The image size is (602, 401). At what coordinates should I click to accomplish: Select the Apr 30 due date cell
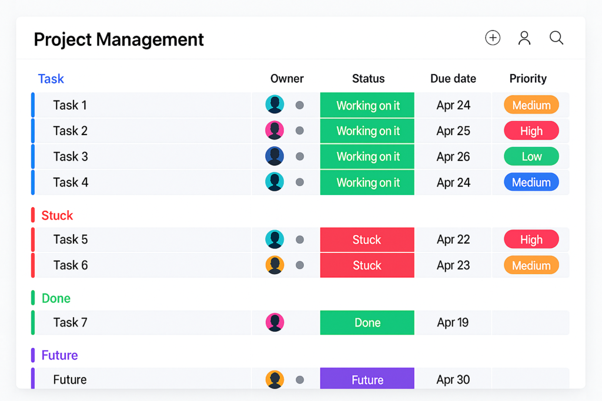click(x=453, y=380)
